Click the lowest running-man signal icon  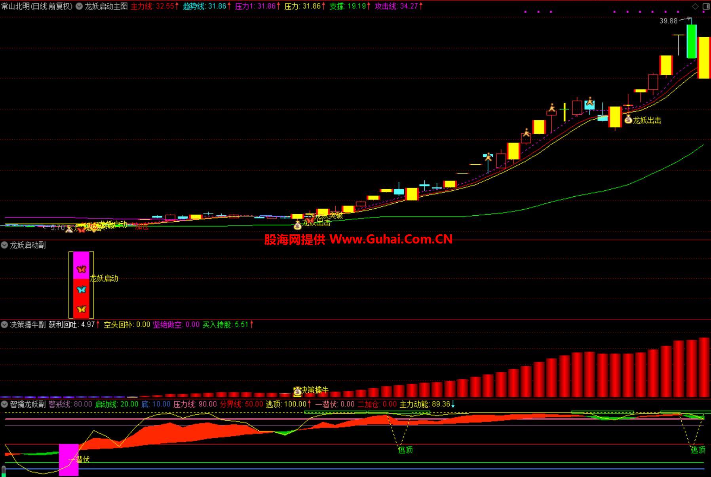pyautogui.click(x=489, y=157)
